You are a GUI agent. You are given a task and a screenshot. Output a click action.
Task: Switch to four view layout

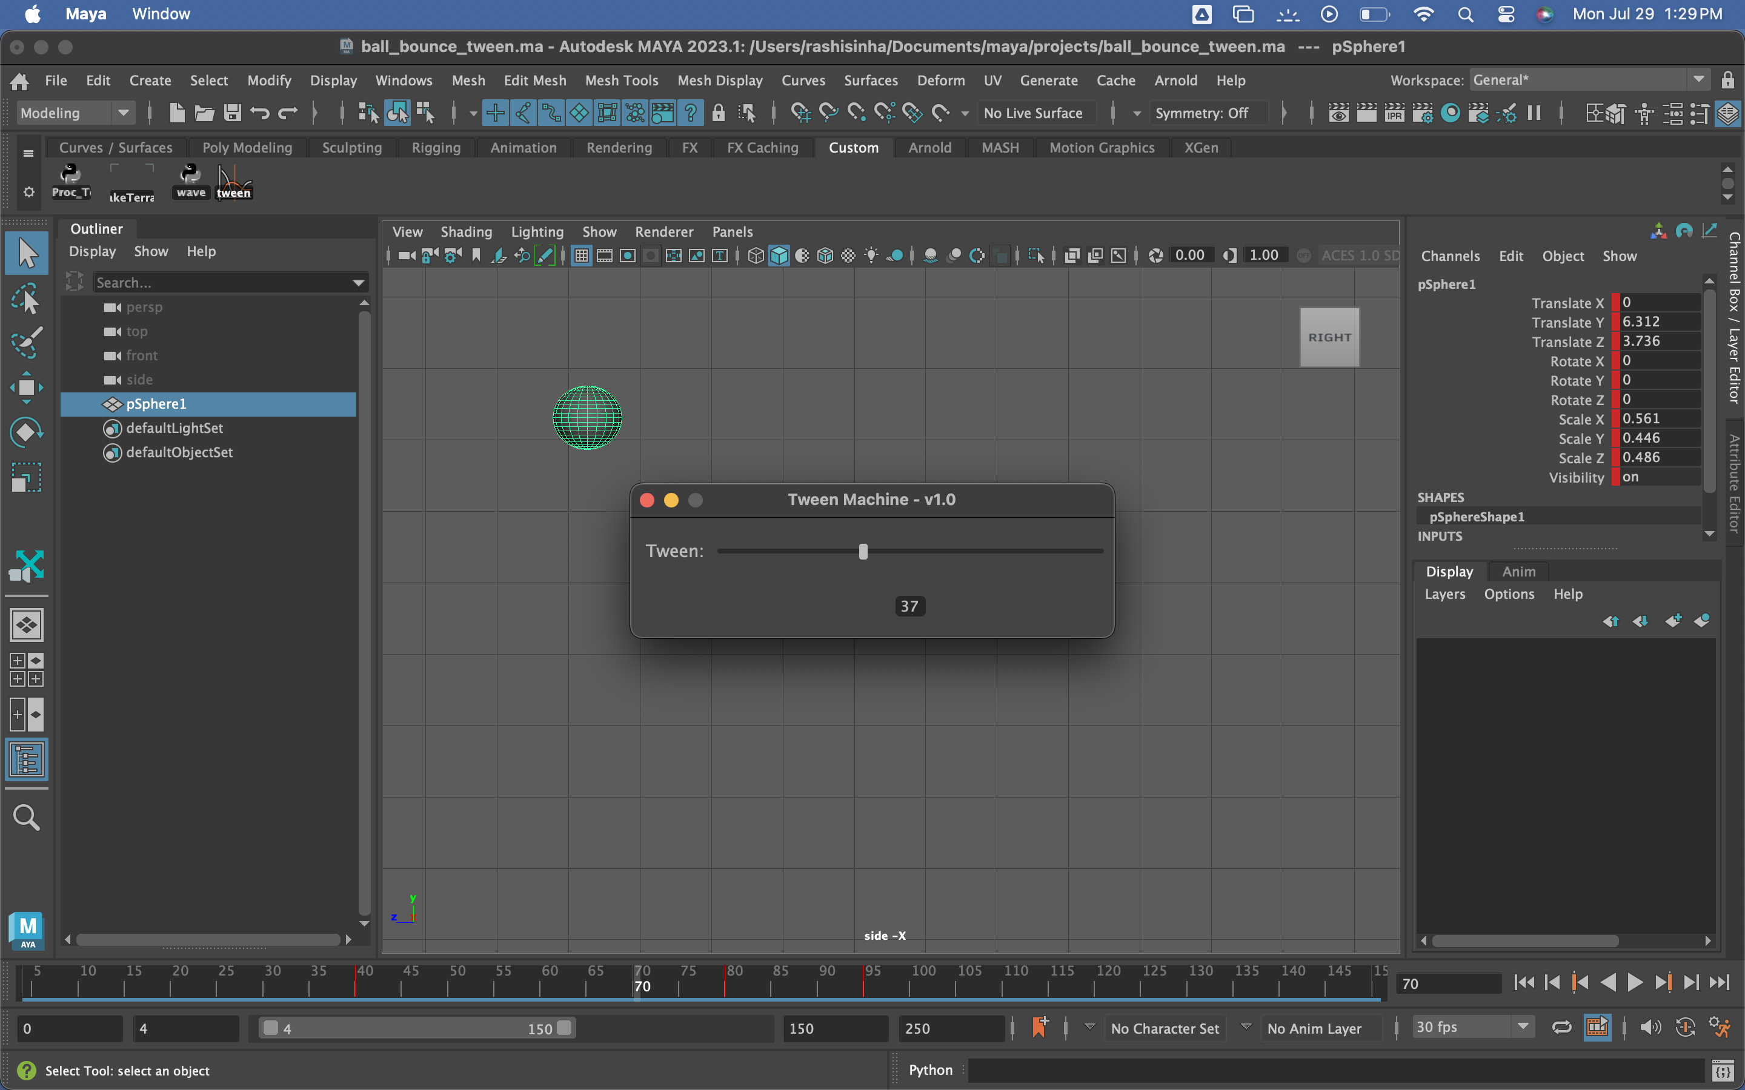coord(27,670)
